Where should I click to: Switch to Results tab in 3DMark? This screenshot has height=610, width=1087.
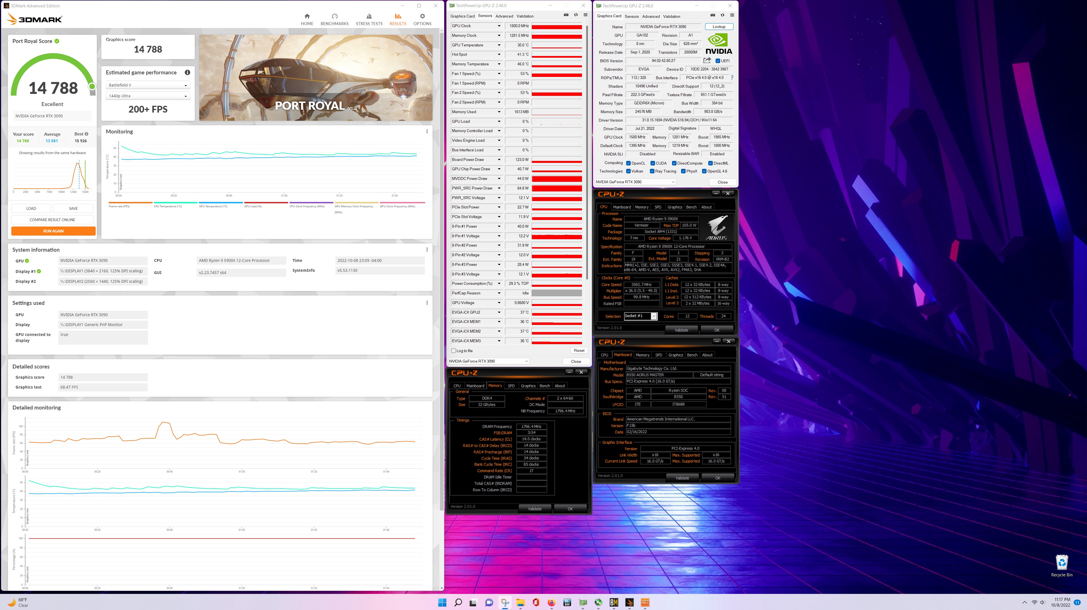tap(398, 19)
